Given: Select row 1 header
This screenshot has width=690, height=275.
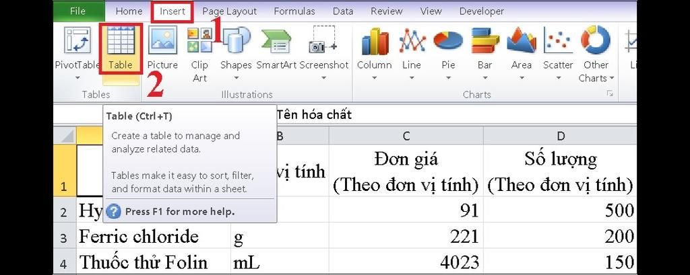Looking at the screenshot, I should [x=65, y=171].
